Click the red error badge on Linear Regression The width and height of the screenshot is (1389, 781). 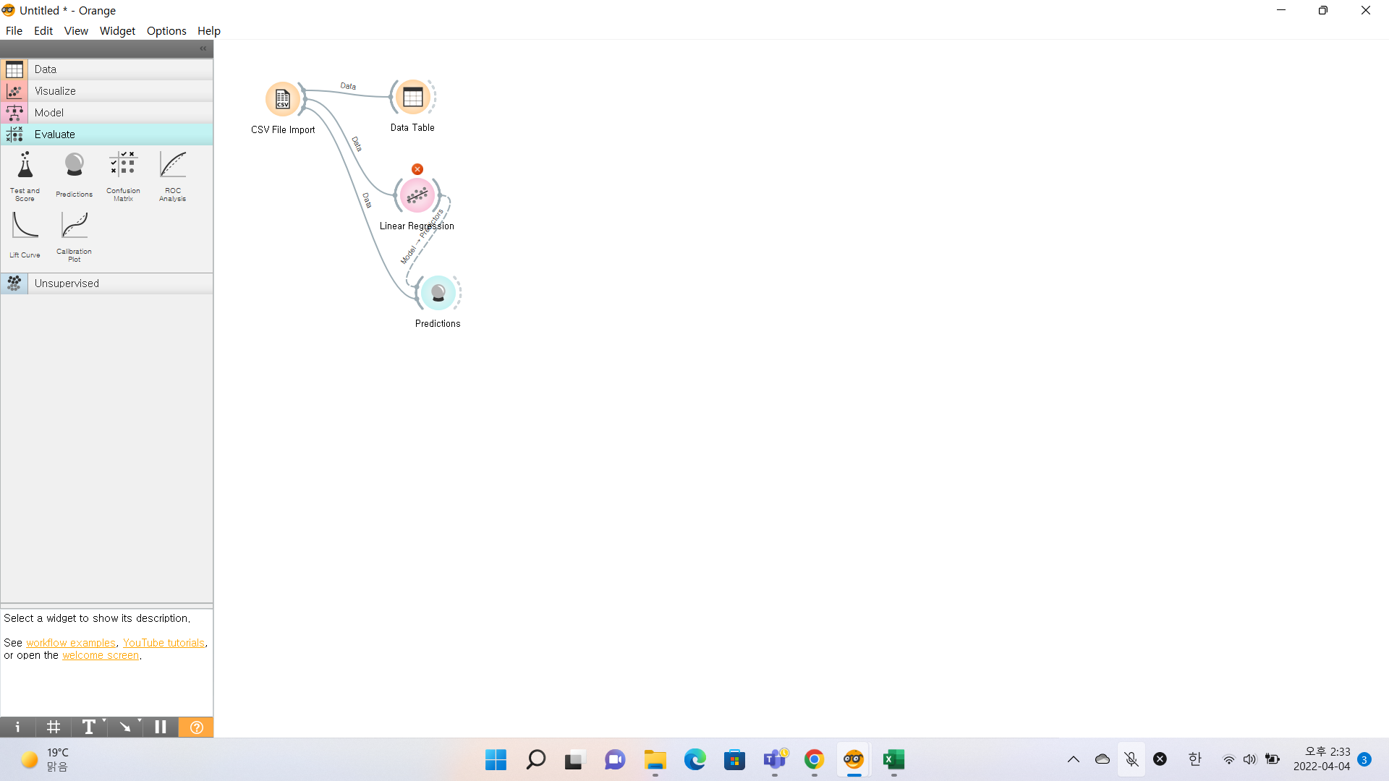[417, 169]
